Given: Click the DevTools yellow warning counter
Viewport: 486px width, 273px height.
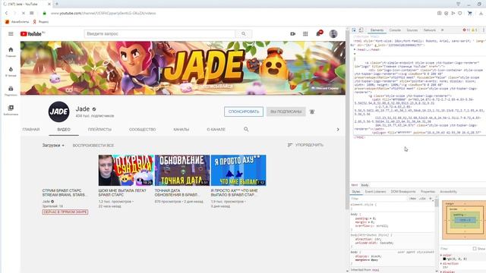Looking at the screenshot, I should click(x=475, y=30).
